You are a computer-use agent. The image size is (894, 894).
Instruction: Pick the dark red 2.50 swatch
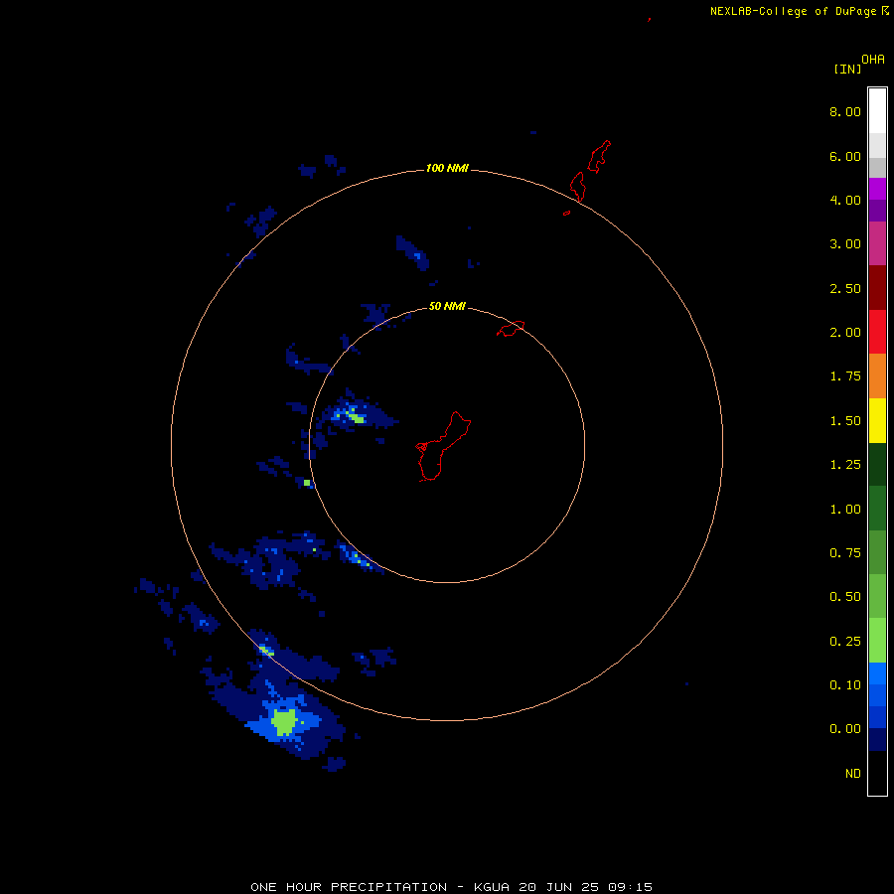coord(877,288)
